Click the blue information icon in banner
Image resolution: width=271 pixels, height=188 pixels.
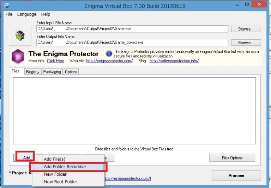pyautogui.click(x=109, y=53)
